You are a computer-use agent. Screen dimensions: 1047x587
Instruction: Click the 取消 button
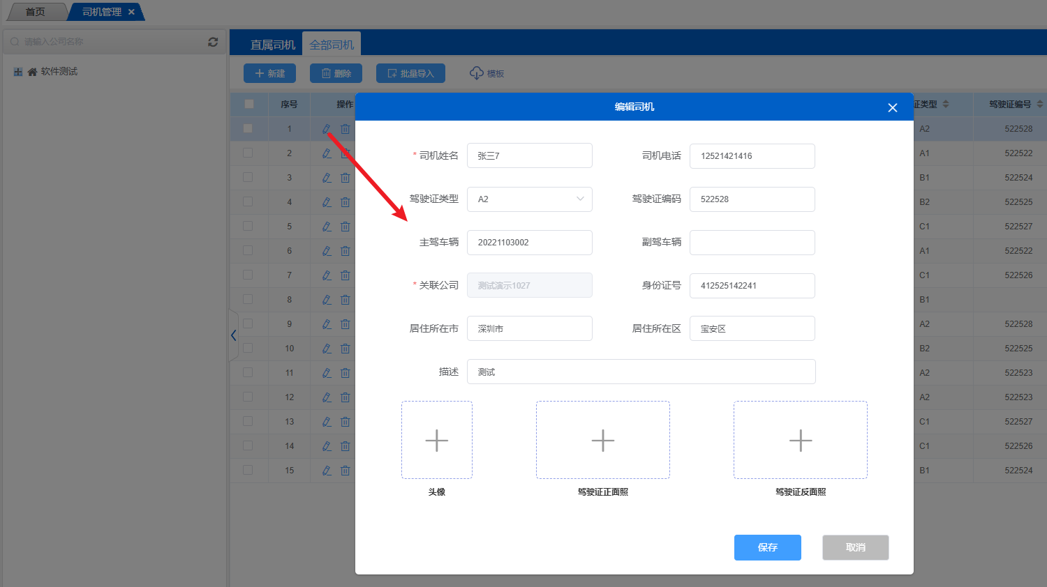click(x=855, y=547)
